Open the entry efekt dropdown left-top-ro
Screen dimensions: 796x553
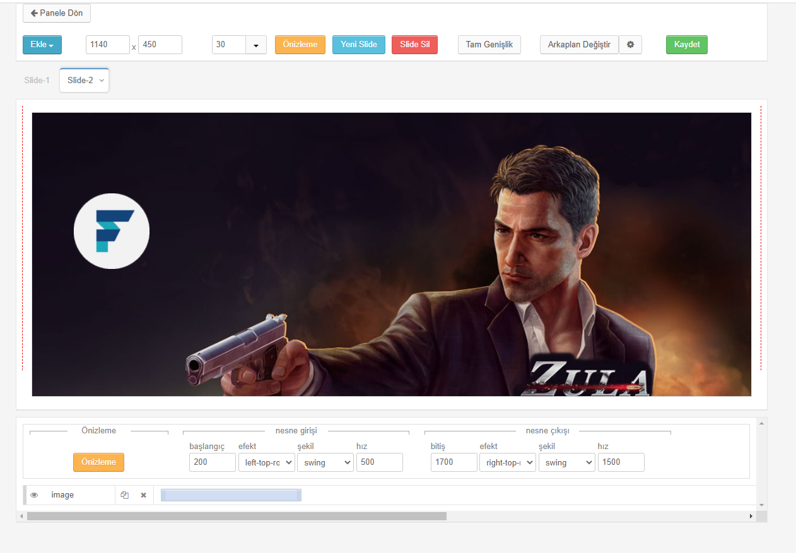267,462
